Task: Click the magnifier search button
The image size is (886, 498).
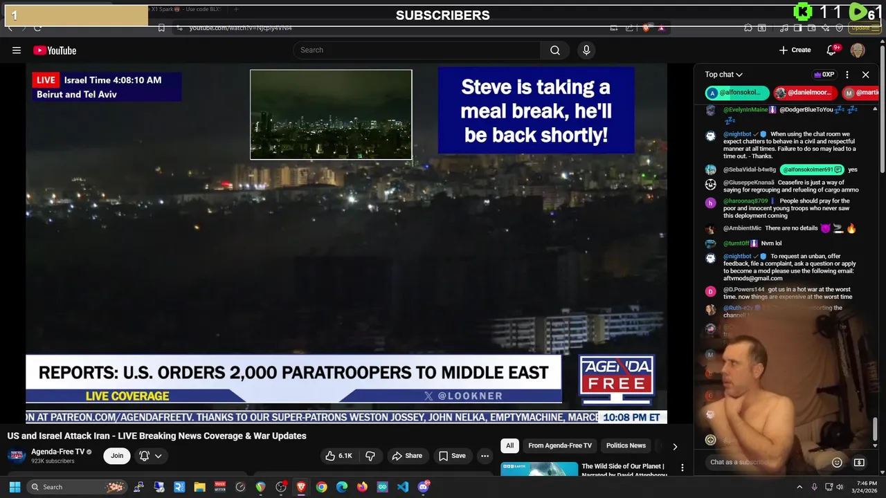Action: [x=555, y=50]
